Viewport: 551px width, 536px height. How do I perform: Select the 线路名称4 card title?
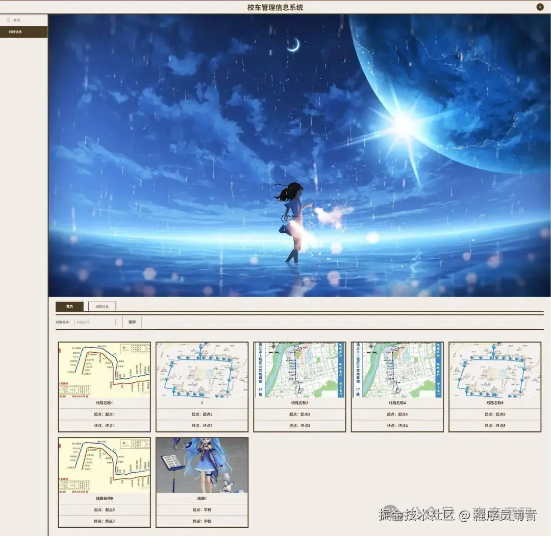pos(397,403)
